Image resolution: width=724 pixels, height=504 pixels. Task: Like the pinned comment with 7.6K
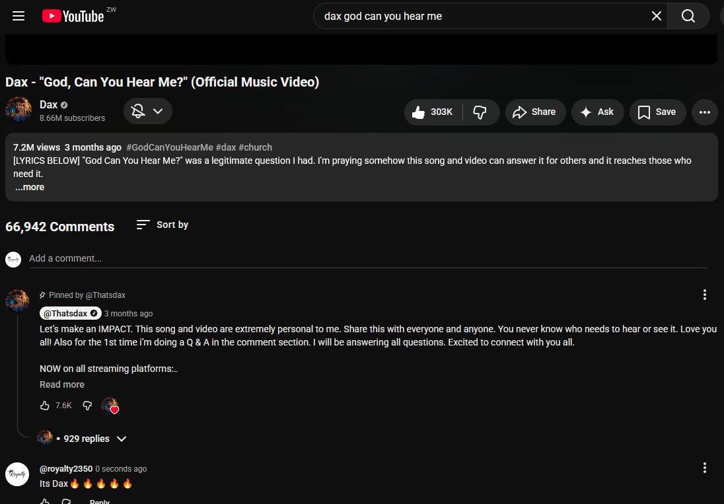tap(45, 405)
